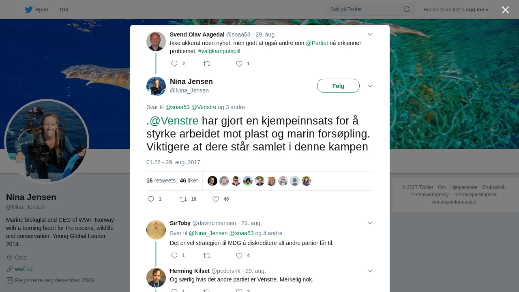Click the Twitter bird Hjem icon
The height and width of the screenshot is (292, 519).
click(28, 10)
